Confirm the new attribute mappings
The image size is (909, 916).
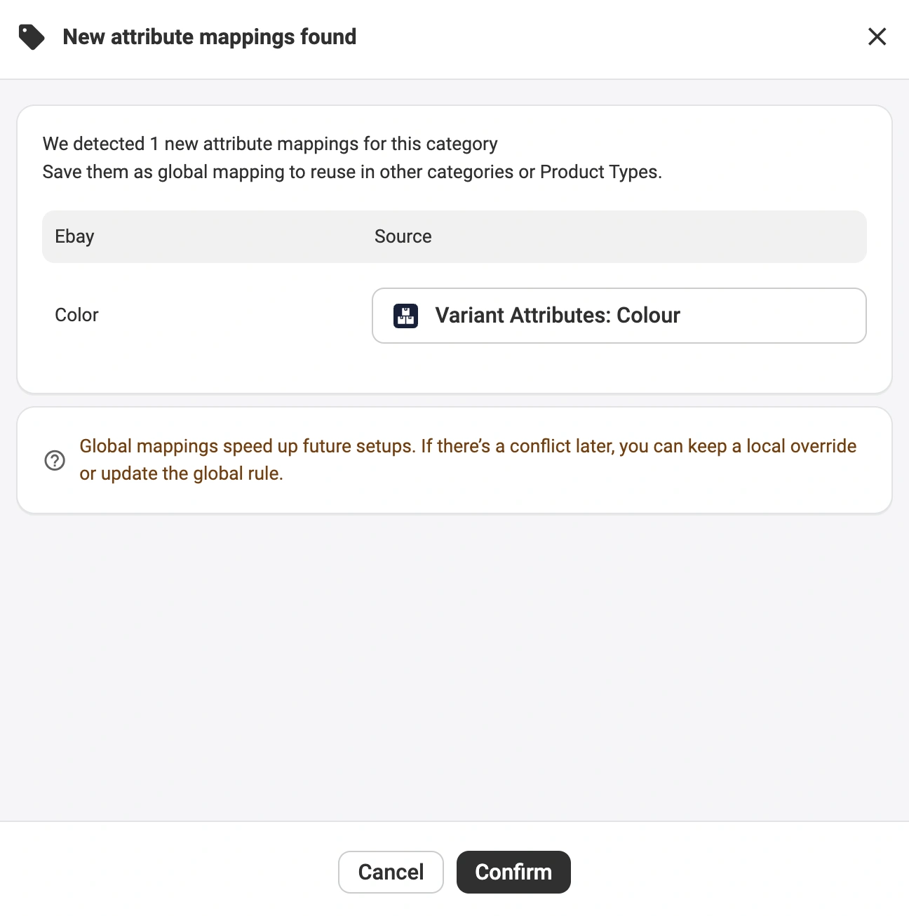click(513, 872)
